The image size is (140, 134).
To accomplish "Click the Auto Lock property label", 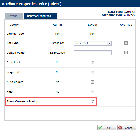I will point(14,62).
